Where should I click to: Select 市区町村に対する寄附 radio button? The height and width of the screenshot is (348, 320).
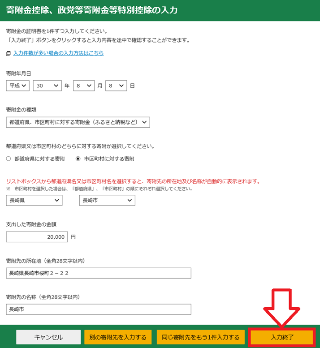point(78,159)
